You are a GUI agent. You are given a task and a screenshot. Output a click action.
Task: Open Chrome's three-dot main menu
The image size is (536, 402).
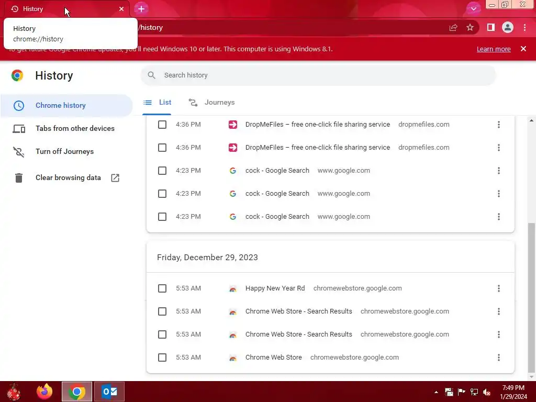[524, 27]
